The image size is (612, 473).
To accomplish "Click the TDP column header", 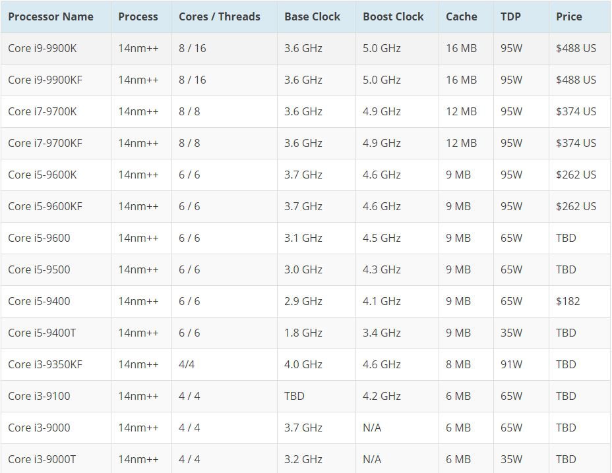I will coord(510,16).
